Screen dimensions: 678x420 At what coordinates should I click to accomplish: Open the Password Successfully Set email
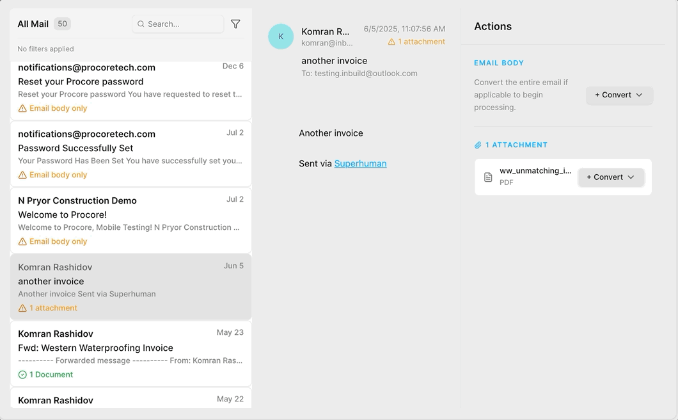(130, 154)
